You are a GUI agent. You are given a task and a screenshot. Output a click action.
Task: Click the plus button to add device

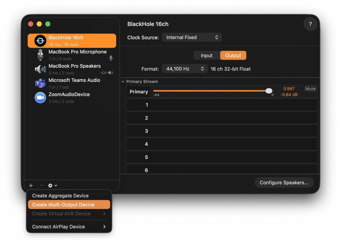pyautogui.click(x=31, y=185)
